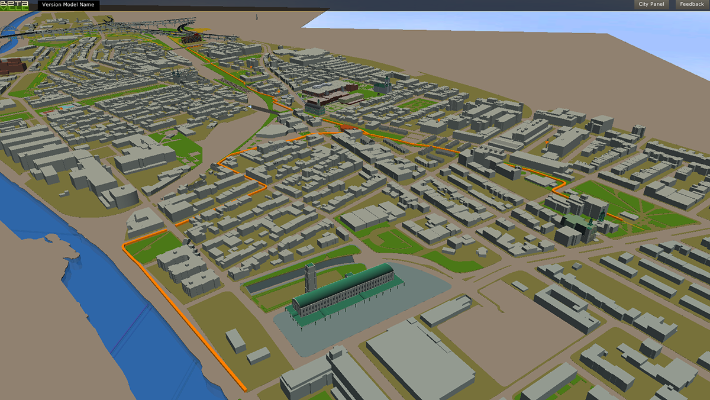Image resolution: width=710 pixels, height=400 pixels.
Task: Select the red building on the horizon
Action: click(x=189, y=38)
